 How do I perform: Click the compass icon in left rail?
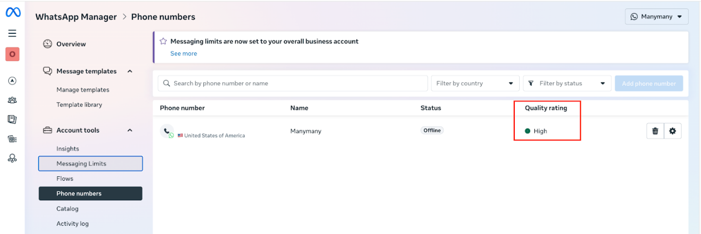pyautogui.click(x=13, y=81)
